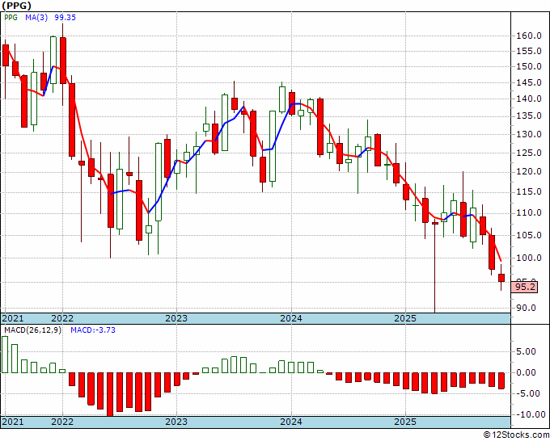Click the current price tag 95.2

point(524,288)
